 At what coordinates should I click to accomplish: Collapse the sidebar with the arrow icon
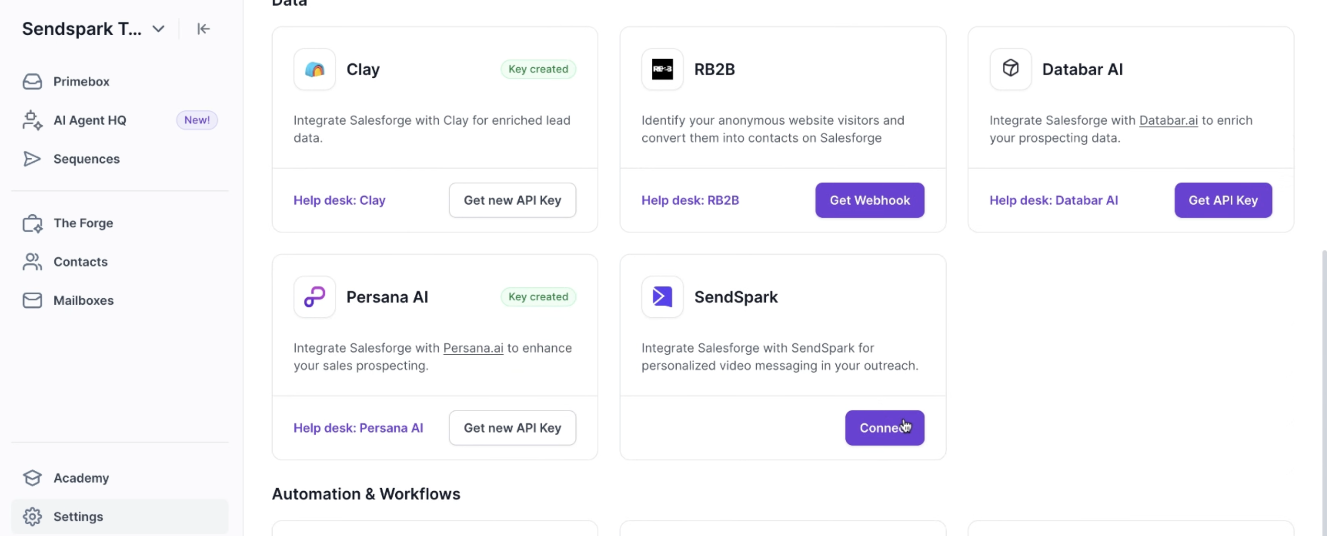pyautogui.click(x=204, y=29)
